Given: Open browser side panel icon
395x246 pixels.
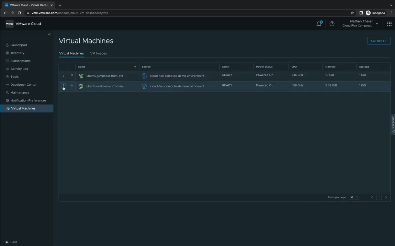Looking at the screenshot, I should point(361,13).
